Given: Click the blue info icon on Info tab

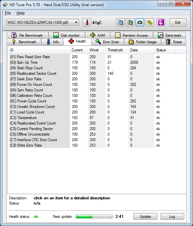Looking at the screenshot, I should 48,42.
